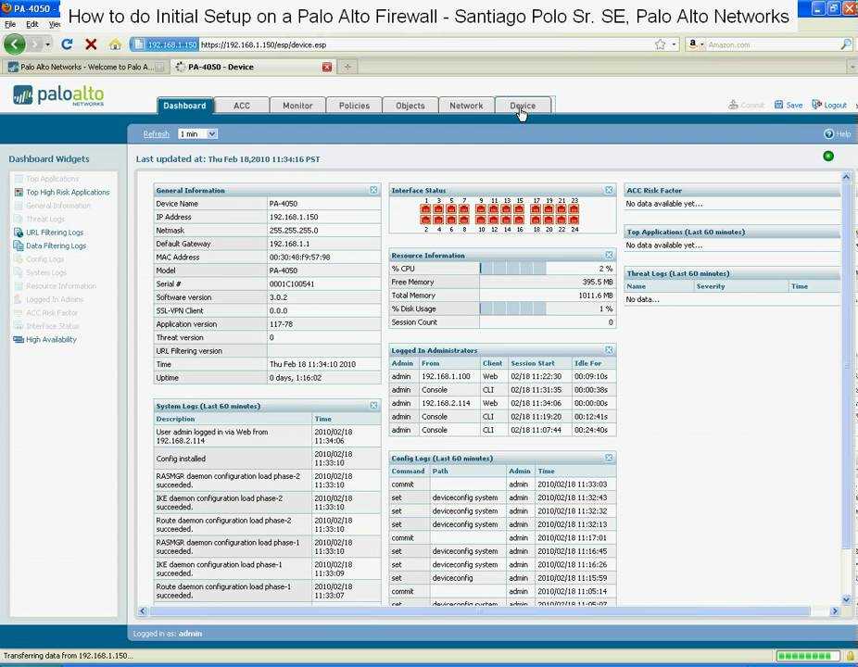Open bookmark star dropdown arrow
This screenshot has width=858, height=667.
click(675, 44)
